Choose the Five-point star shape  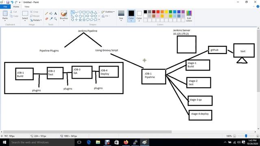[x=80, y=20]
